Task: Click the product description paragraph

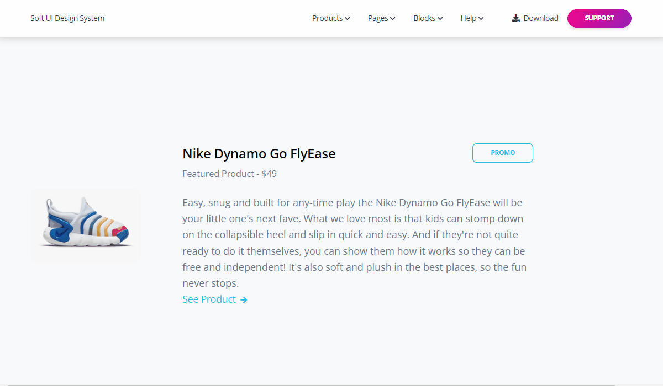Action: coord(355,243)
